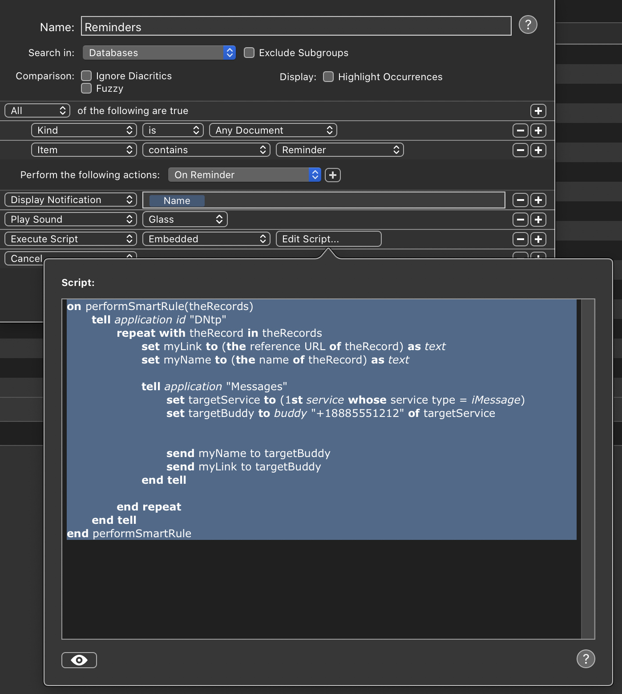Remove the Item contains Reminder condition
This screenshot has width=622, height=694.
(x=520, y=150)
